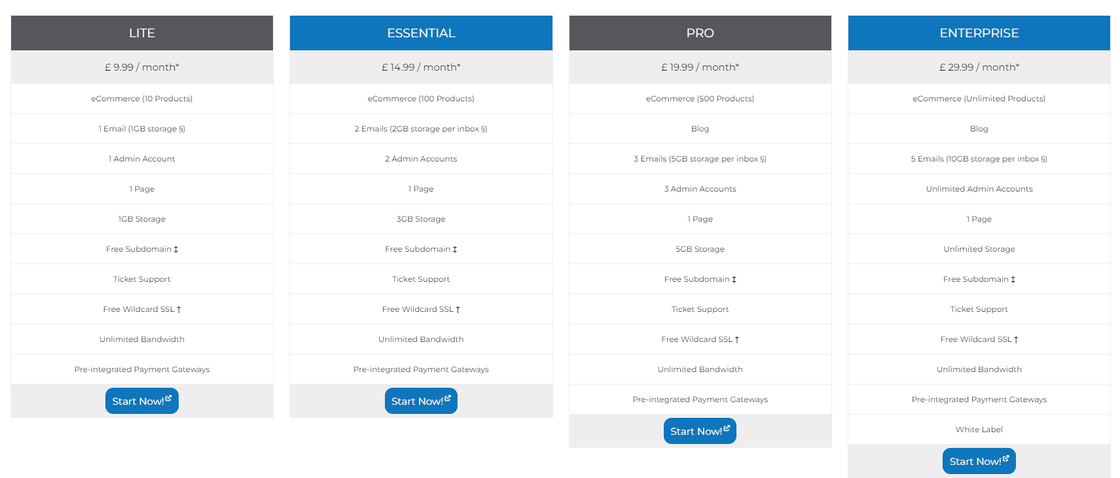Image resolution: width=1120 pixels, height=478 pixels.
Task: Click the £ 9.99 / month price cell
Action: pyautogui.click(x=141, y=67)
